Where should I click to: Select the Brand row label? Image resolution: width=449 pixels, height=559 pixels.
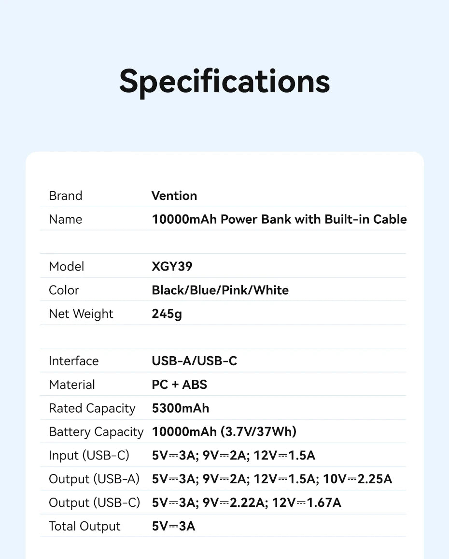point(66,196)
